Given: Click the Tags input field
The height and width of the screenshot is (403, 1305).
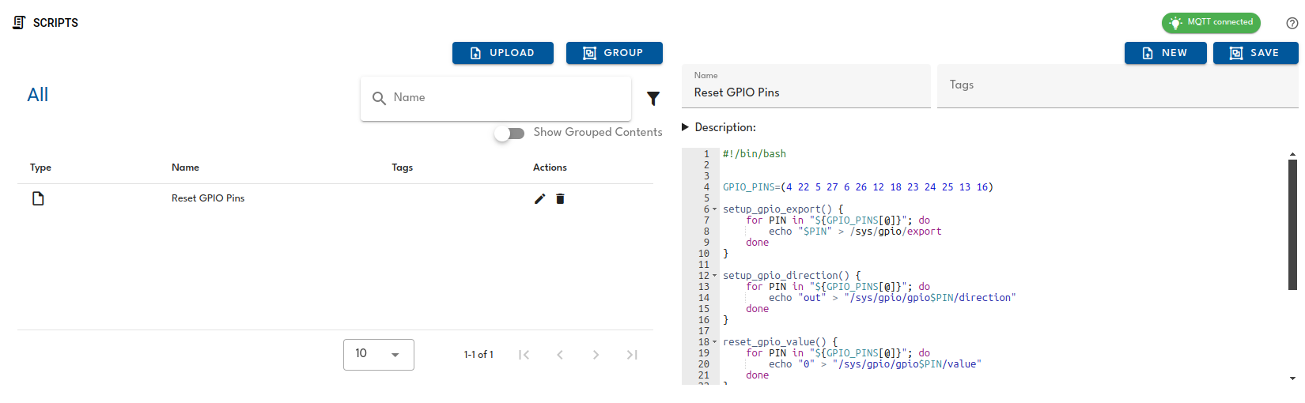Looking at the screenshot, I should click(1117, 86).
